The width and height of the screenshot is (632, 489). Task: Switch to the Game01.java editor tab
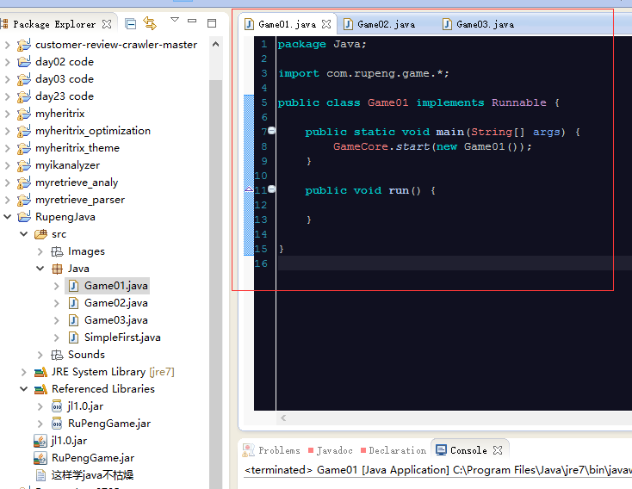(x=287, y=25)
